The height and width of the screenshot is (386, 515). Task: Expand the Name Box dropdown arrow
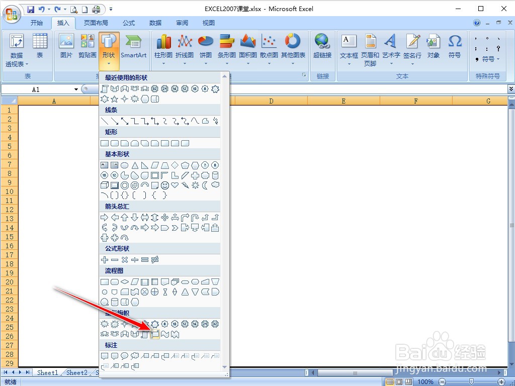point(76,89)
